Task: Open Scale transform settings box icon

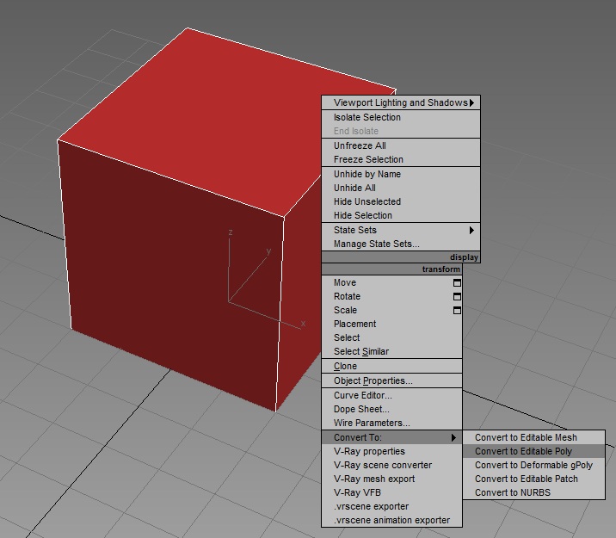Action: [457, 310]
